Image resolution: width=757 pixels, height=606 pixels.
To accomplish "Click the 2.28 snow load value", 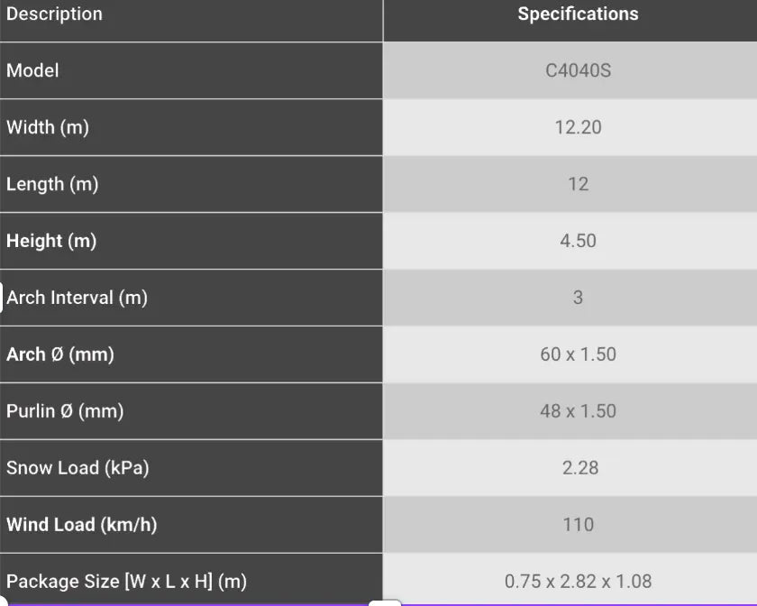I will click(579, 468).
